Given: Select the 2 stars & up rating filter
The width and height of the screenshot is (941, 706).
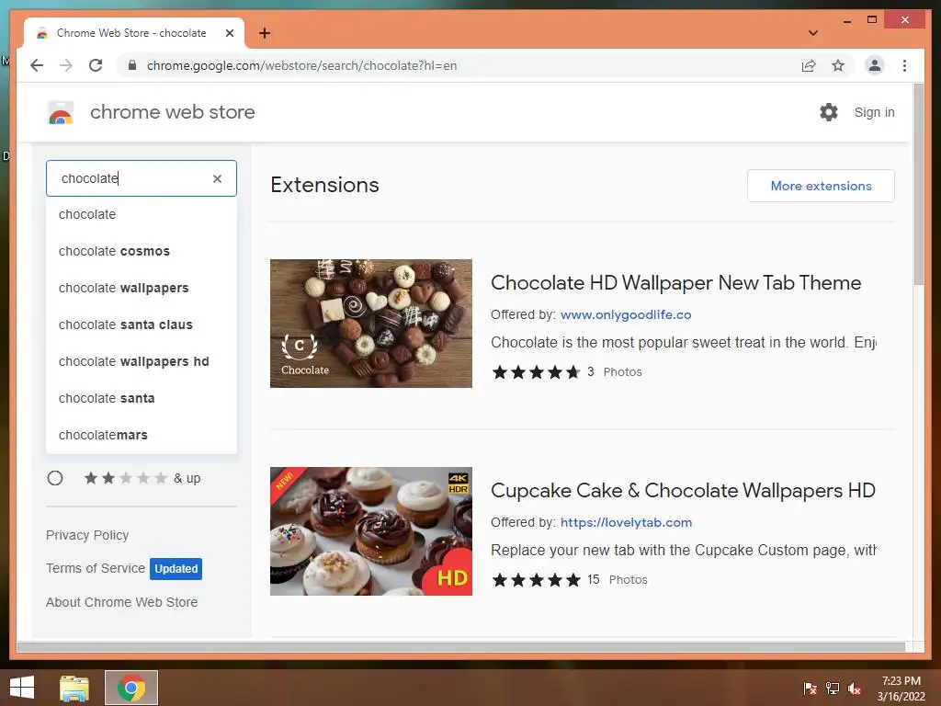Looking at the screenshot, I should coord(55,478).
